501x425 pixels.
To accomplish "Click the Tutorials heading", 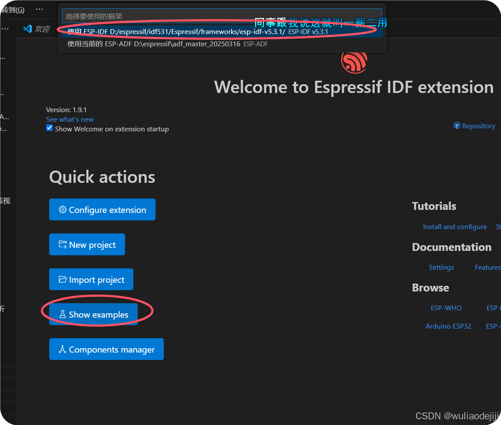I will pyautogui.click(x=434, y=206).
